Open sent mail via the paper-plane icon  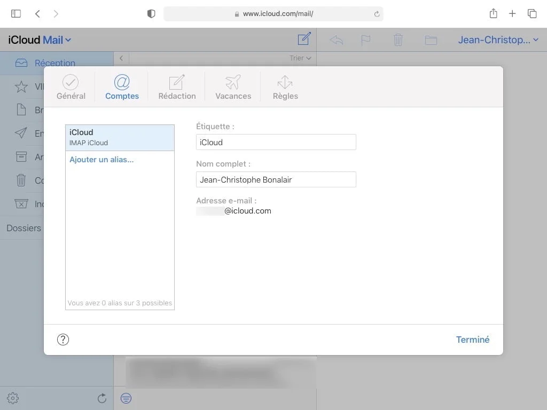21,133
